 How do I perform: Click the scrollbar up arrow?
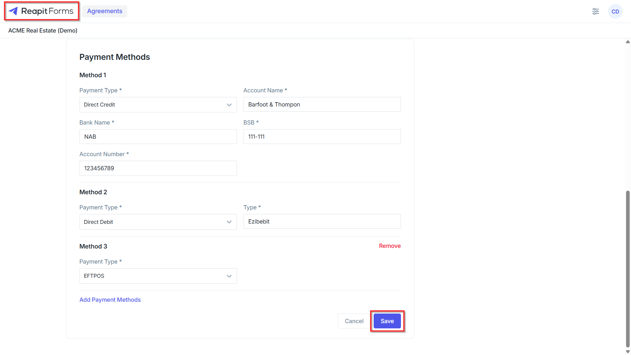[x=628, y=42]
